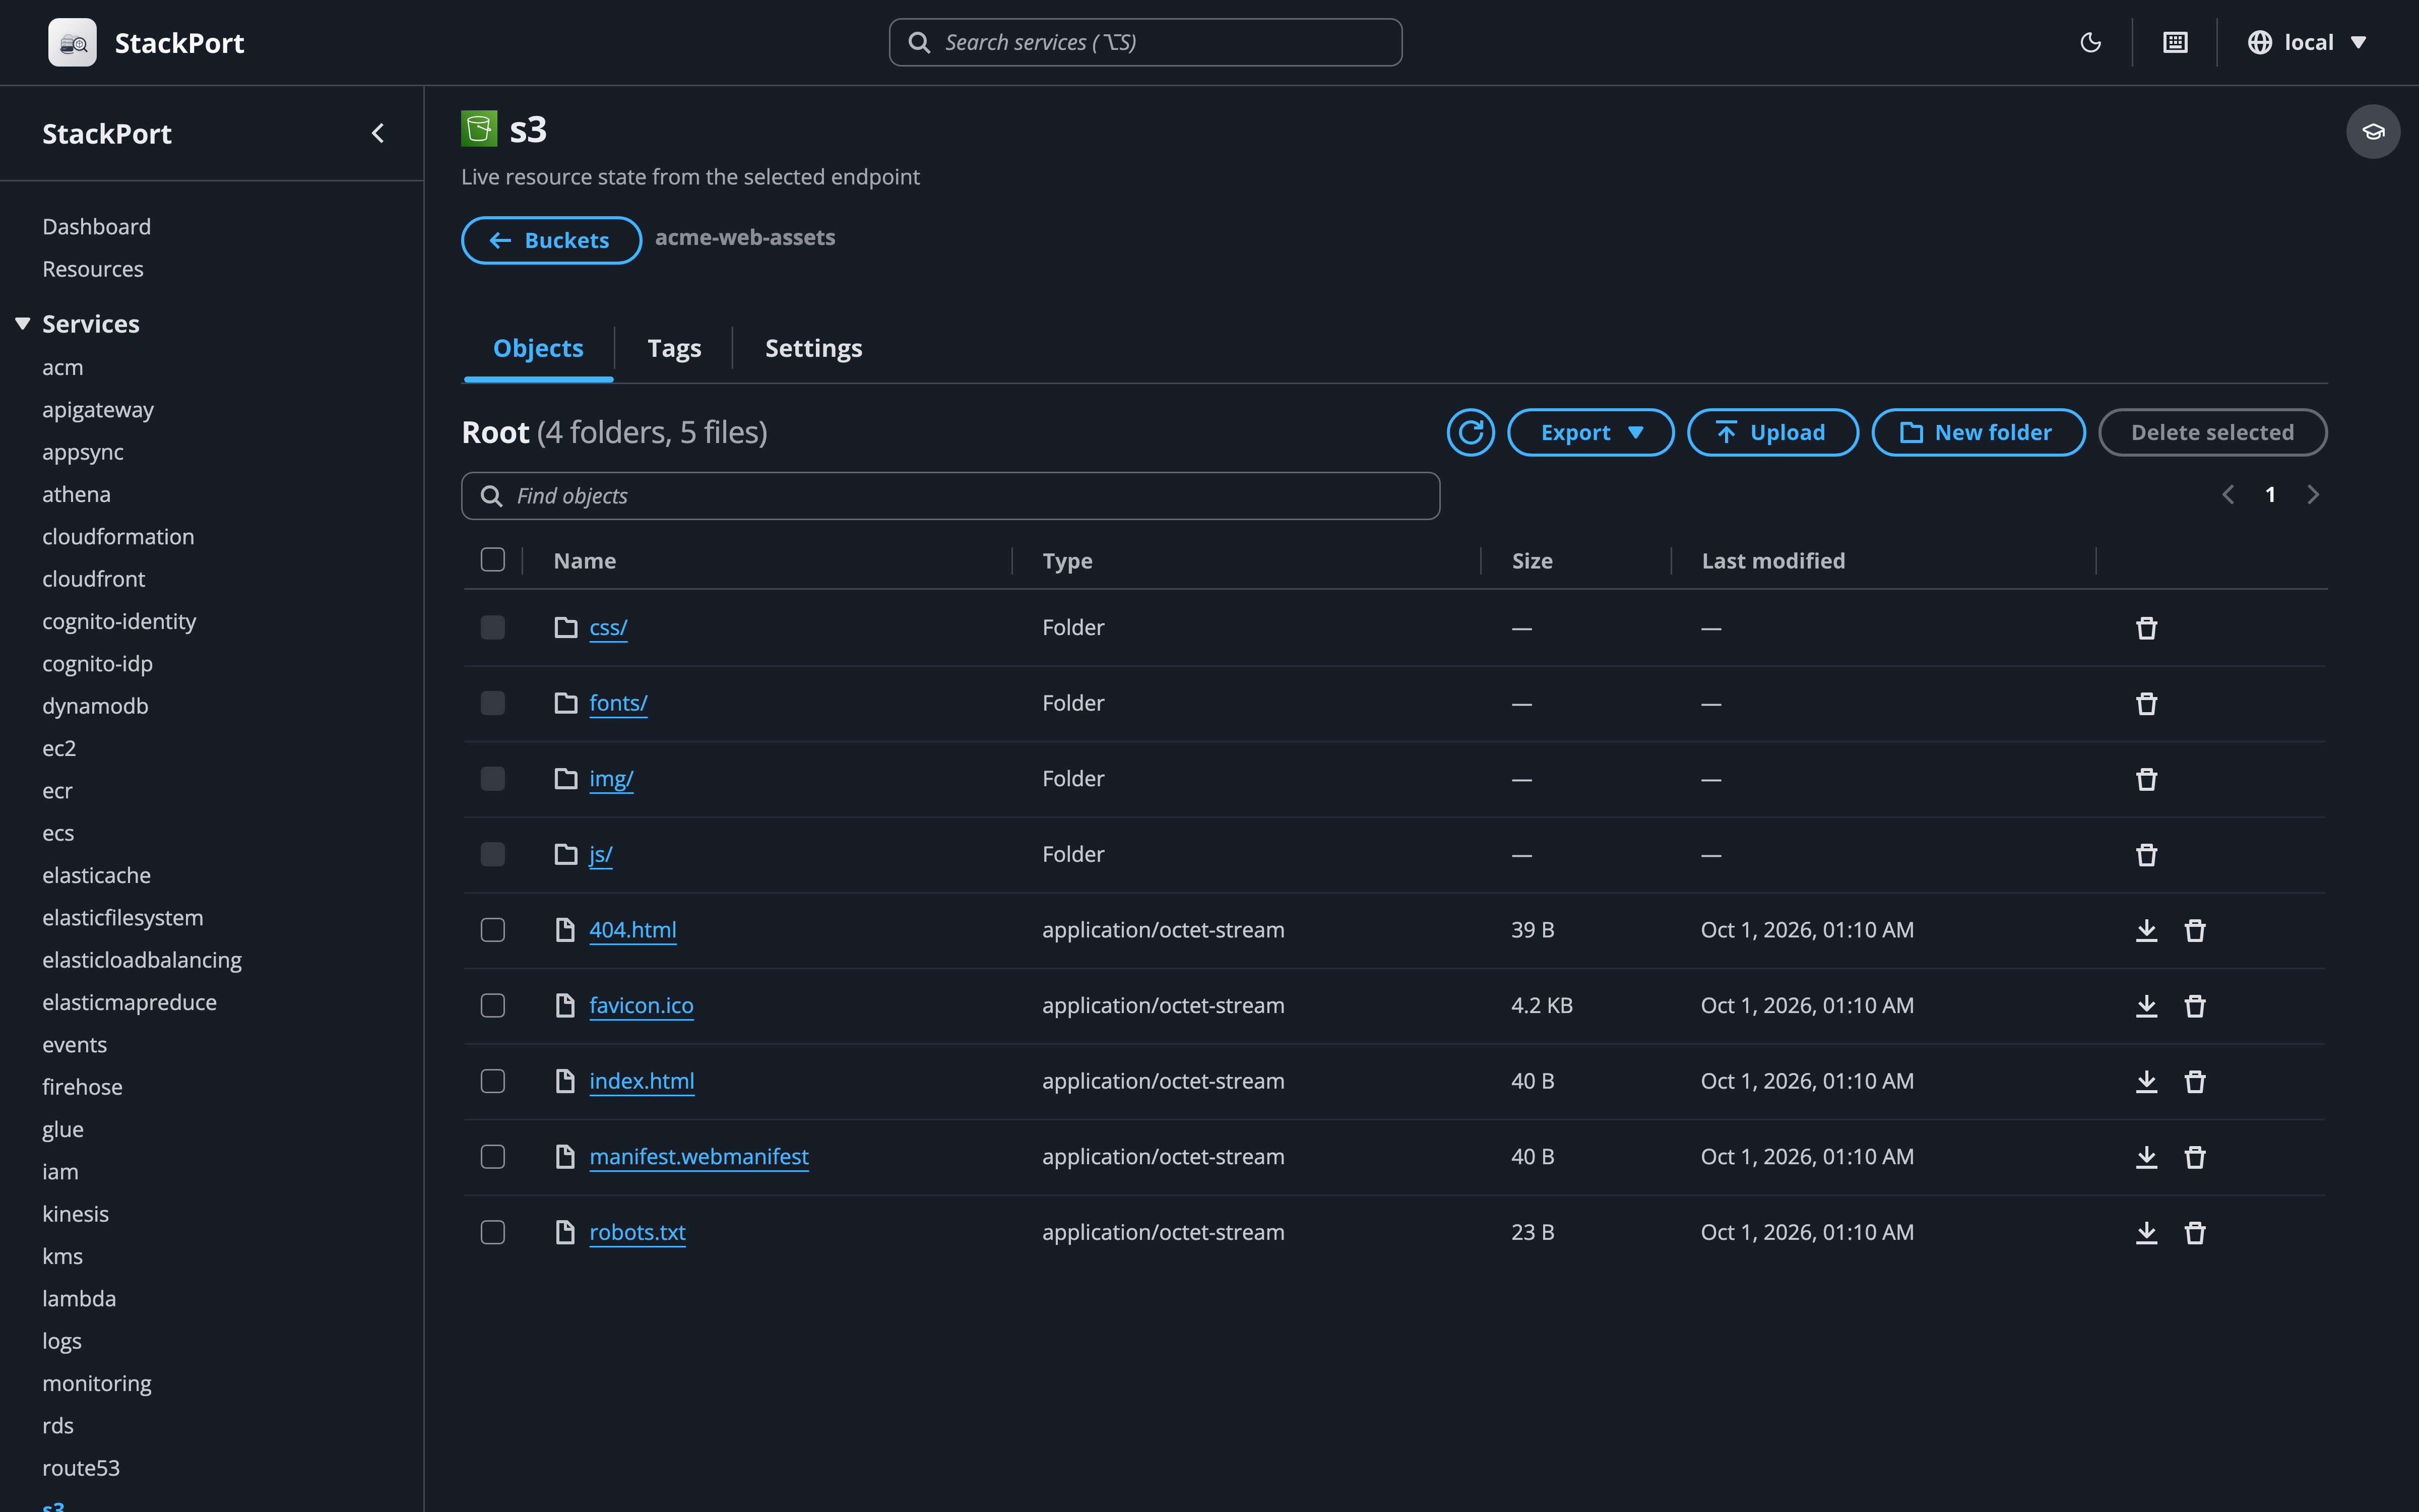Delete the fonts/ folder
2419x1512 pixels.
2146,704
